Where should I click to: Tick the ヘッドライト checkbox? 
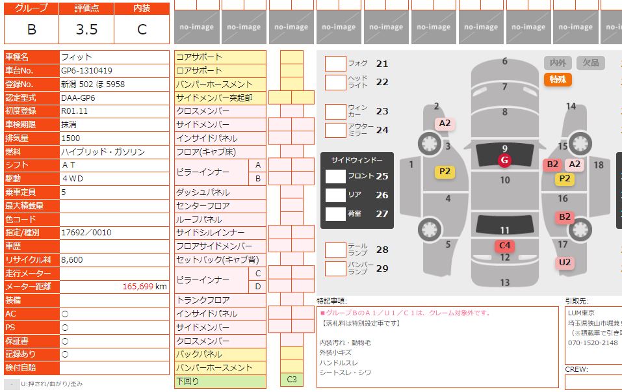335,83
